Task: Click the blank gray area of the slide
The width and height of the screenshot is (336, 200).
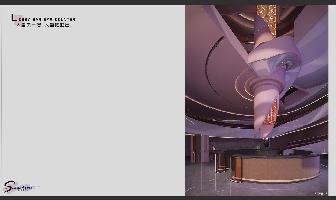Action: coord(95,108)
